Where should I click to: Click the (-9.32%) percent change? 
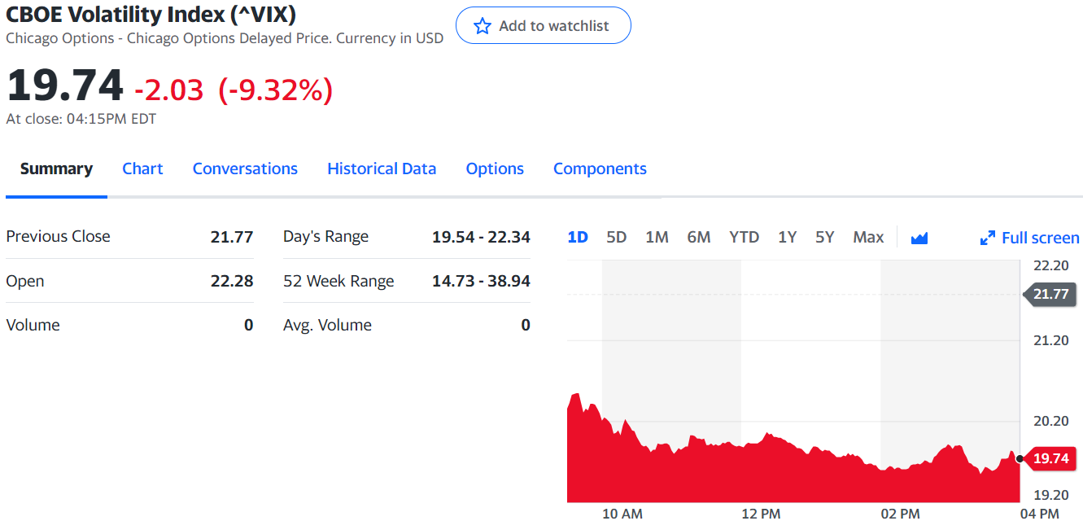tap(276, 90)
